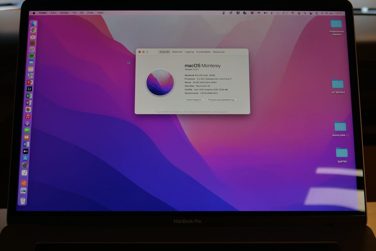Open the Photos app in Dock
The height and width of the screenshot is (251, 376).
click(x=28, y=110)
